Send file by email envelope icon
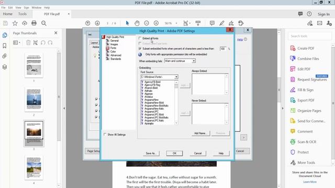Viewport: 335px width, 188px height. [x=320, y=23]
